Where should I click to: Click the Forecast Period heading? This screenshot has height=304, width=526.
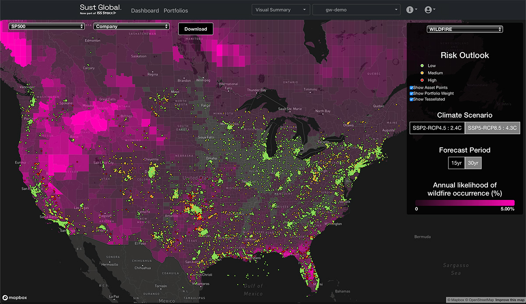coord(465,150)
